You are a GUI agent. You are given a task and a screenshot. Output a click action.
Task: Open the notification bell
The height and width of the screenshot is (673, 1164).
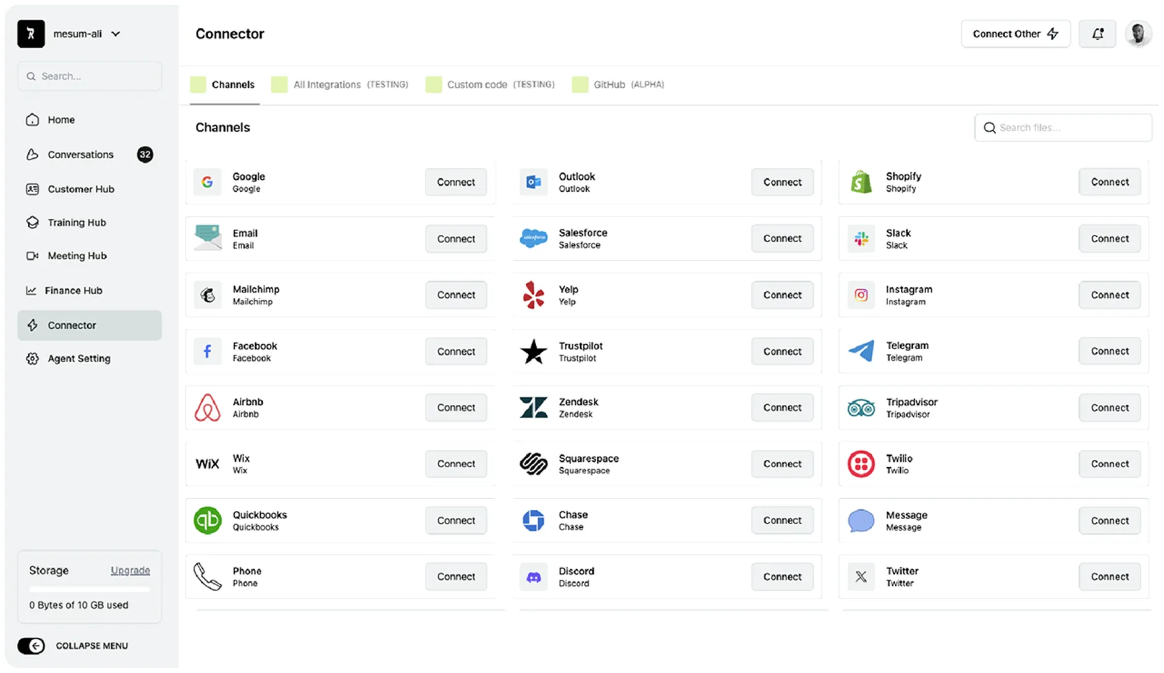tap(1097, 34)
